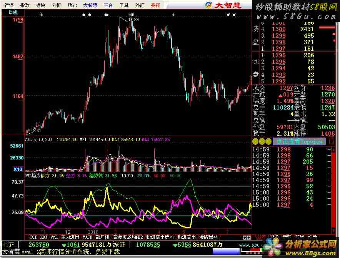Image resolution: width=340 pixels, height=259 pixels.
Task: Click the small square icon right of the Topview banner
Action: click(332, 142)
